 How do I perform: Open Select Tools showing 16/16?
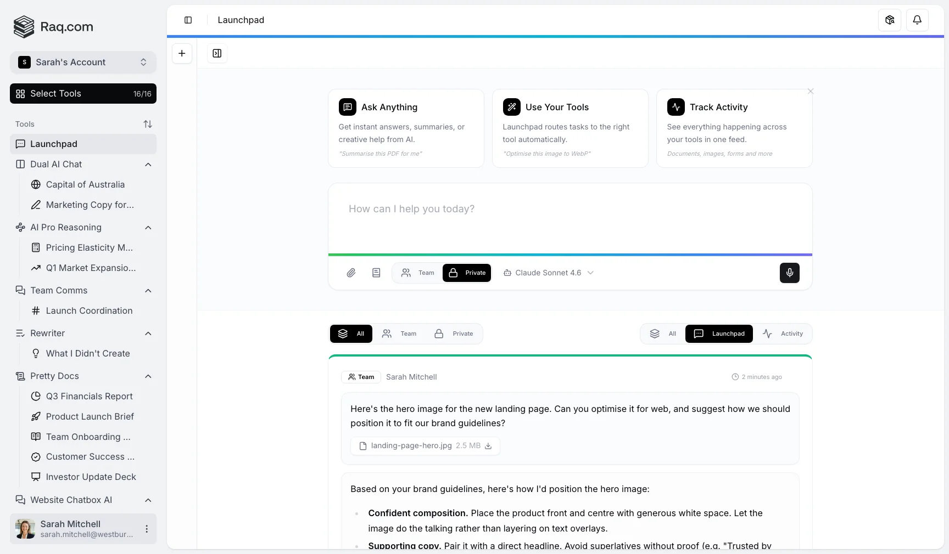82,94
